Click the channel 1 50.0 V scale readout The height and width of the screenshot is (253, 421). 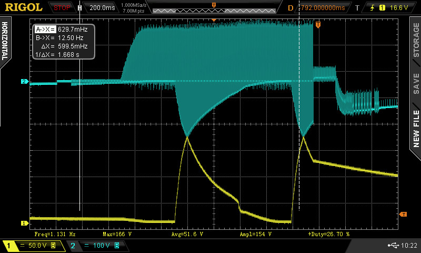coord(37,246)
